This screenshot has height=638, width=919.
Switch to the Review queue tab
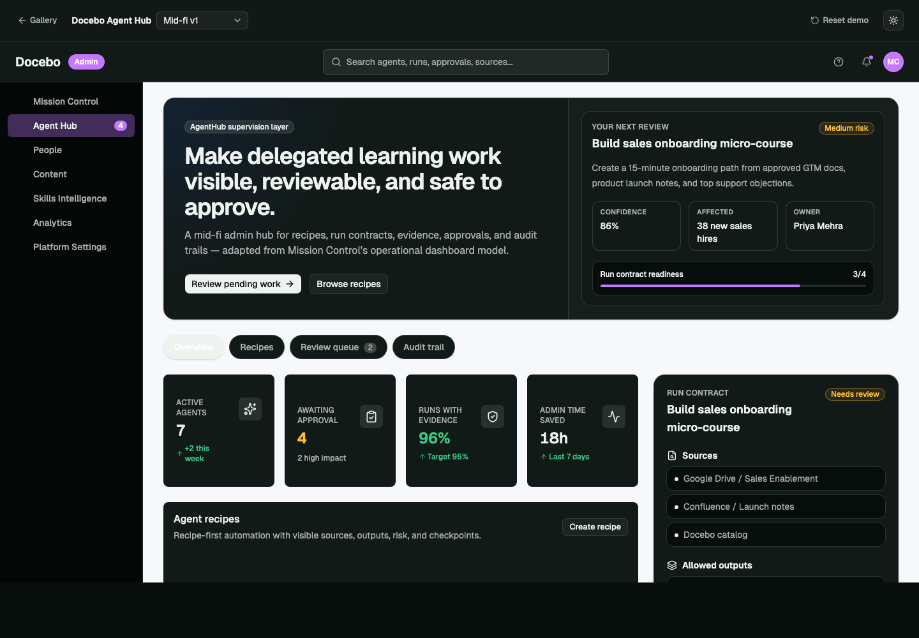click(x=338, y=347)
